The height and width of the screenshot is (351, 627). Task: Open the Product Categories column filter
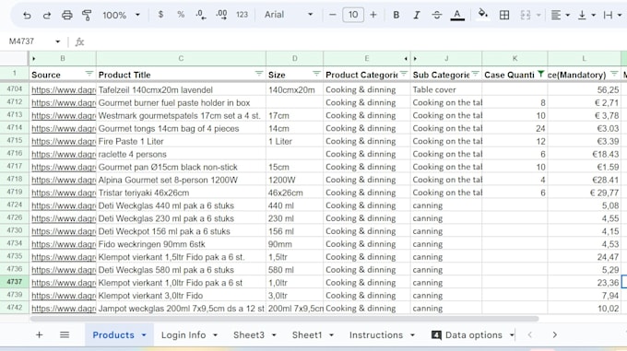point(404,74)
